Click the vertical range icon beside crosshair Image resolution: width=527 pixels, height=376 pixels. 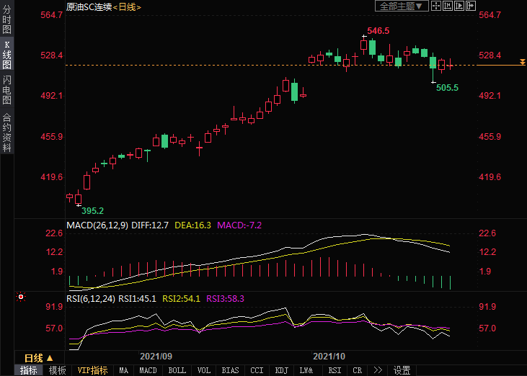click(x=448, y=6)
